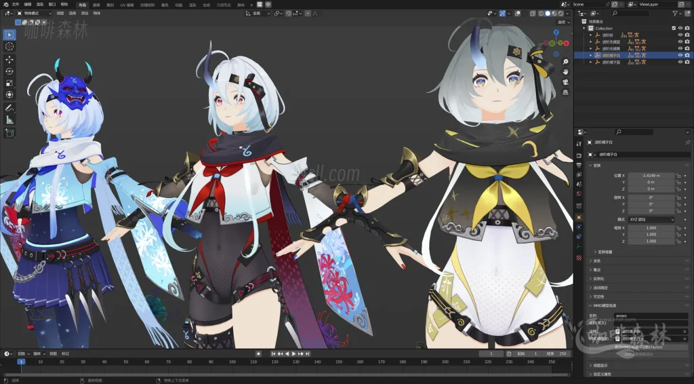Open rotation mode dropdown XYZ 欧拉
Screen dimensions: 694x384
[651, 220]
